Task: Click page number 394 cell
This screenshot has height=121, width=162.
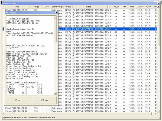Action: [x=36, y=111]
